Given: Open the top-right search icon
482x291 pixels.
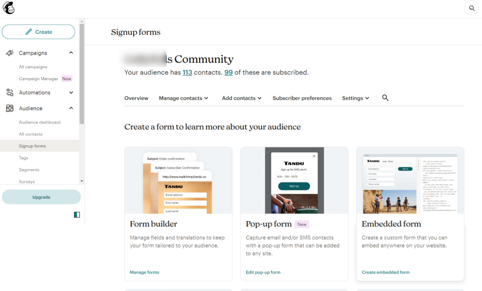Looking at the screenshot, I should pyautogui.click(x=471, y=8).
